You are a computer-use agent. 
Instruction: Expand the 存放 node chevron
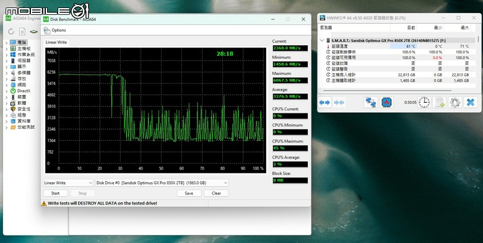tap(6, 79)
